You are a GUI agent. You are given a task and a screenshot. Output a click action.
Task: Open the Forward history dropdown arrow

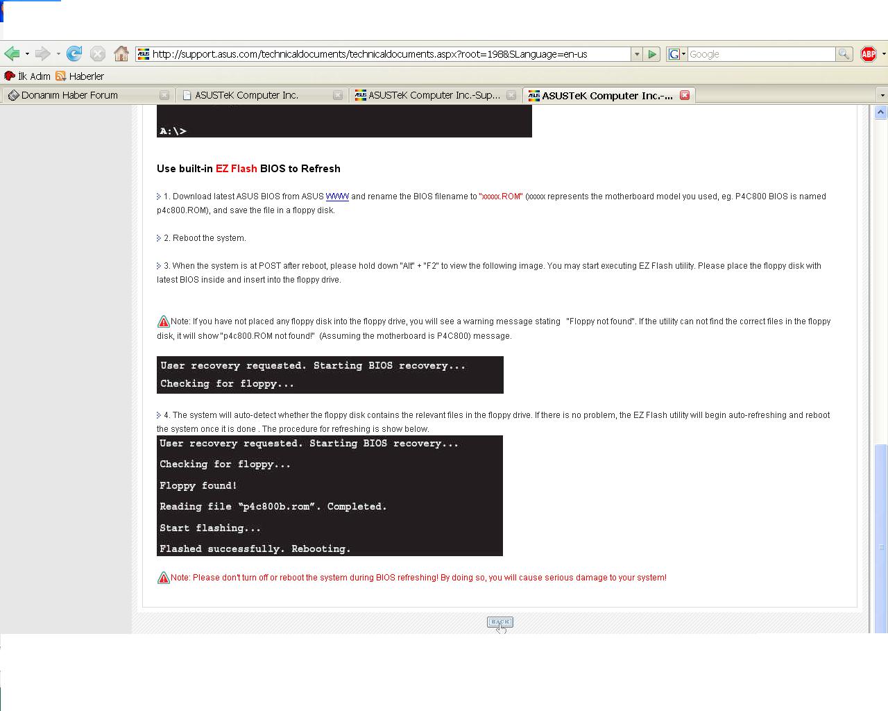point(58,53)
